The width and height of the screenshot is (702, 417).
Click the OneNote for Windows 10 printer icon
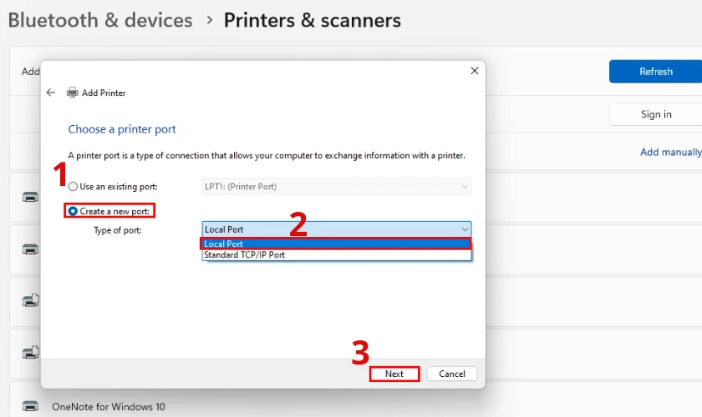30,406
